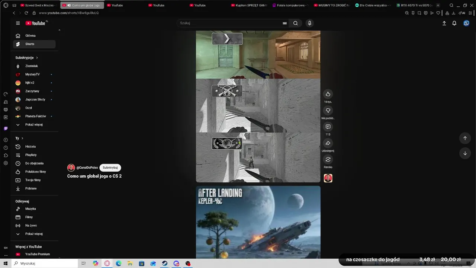Image resolution: width=476 pixels, height=268 pixels.
Task: Open Do obejrzenia watch later list
Action: coord(34,163)
